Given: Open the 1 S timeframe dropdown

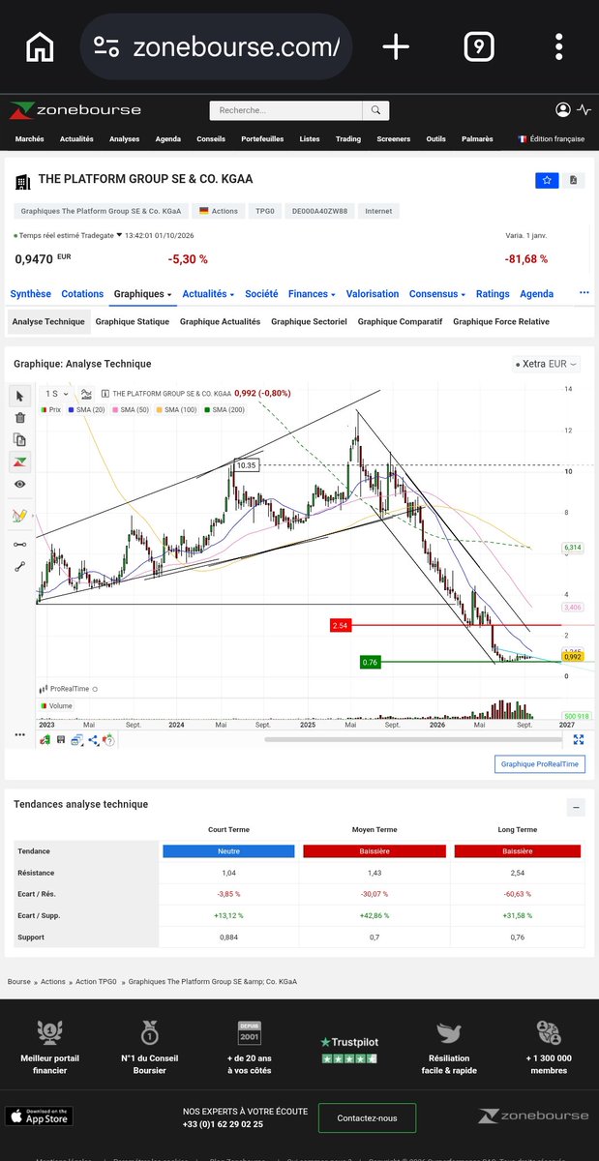Looking at the screenshot, I should (x=56, y=394).
